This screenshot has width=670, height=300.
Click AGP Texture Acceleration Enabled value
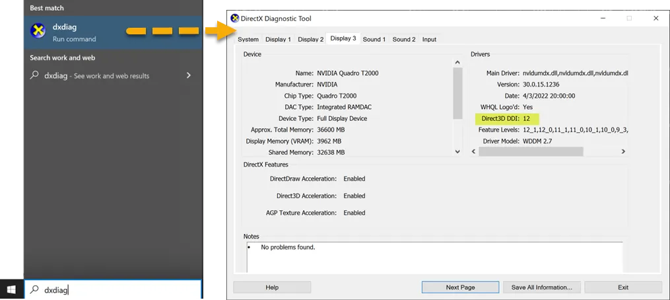[354, 213]
